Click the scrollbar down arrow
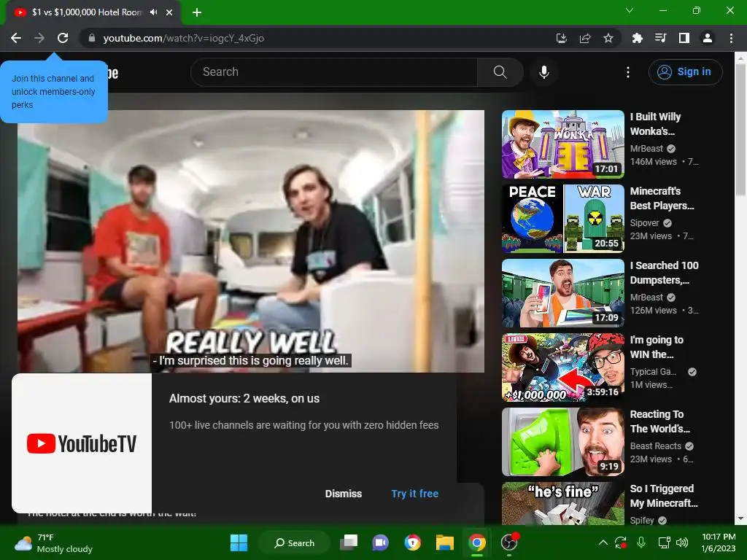 pos(740,518)
